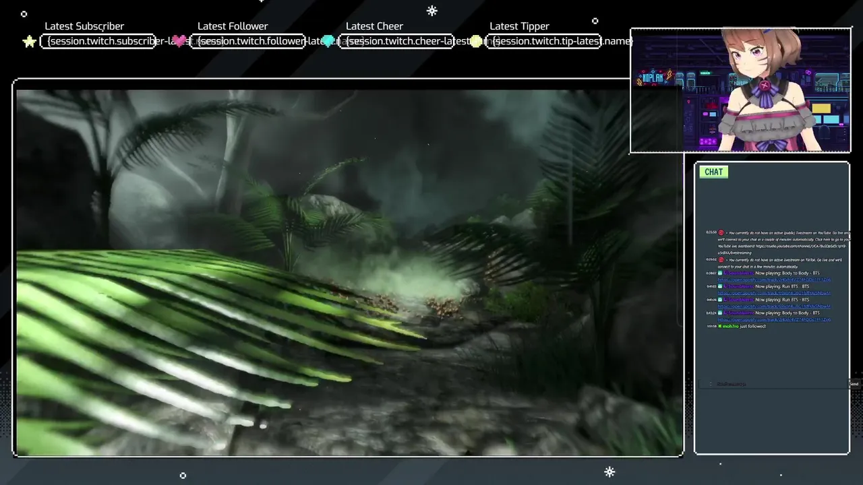Screen dimensions: 863x485
Task: Select the session.twitch.subscriber-latest name field
Action: pyautogui.click(x=98, y=41)
